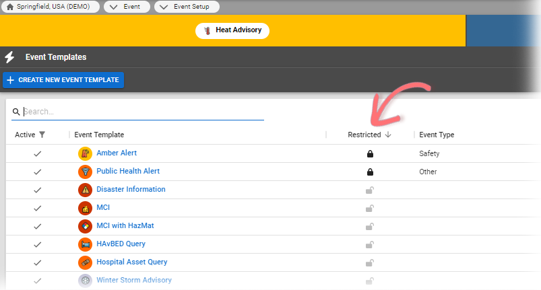This screenshot has width=541, height=290.
Task: Click the Active column filter icon
Action: click(x=42, y=135)
